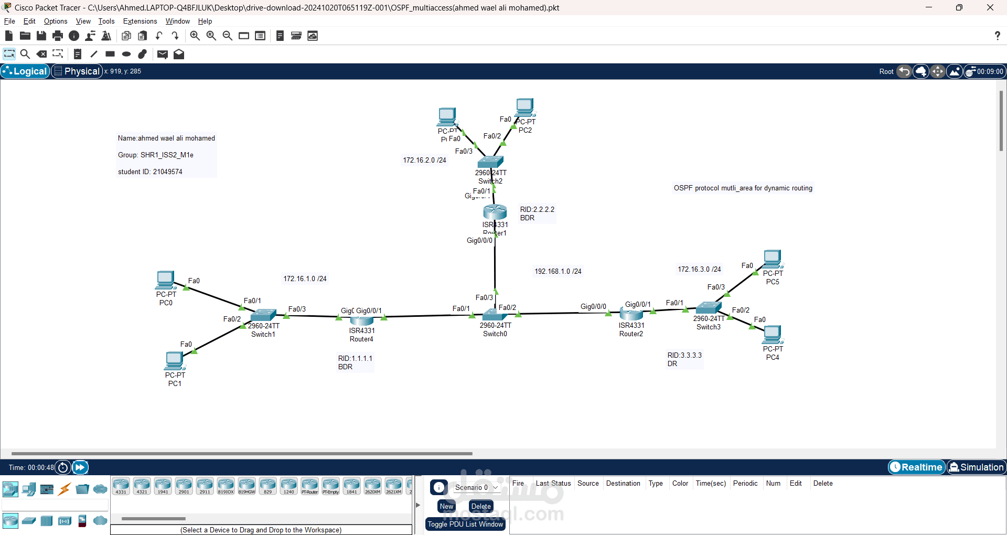The width and height of the screenshot is (1007, 535).
Task: Pick the Draw Freeform tool
Action: [x=143, y=54]
